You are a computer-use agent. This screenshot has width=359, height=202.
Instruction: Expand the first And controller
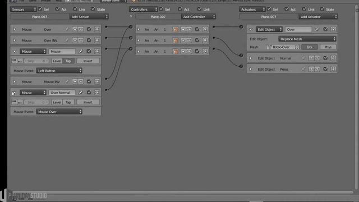tap(139, 29)
